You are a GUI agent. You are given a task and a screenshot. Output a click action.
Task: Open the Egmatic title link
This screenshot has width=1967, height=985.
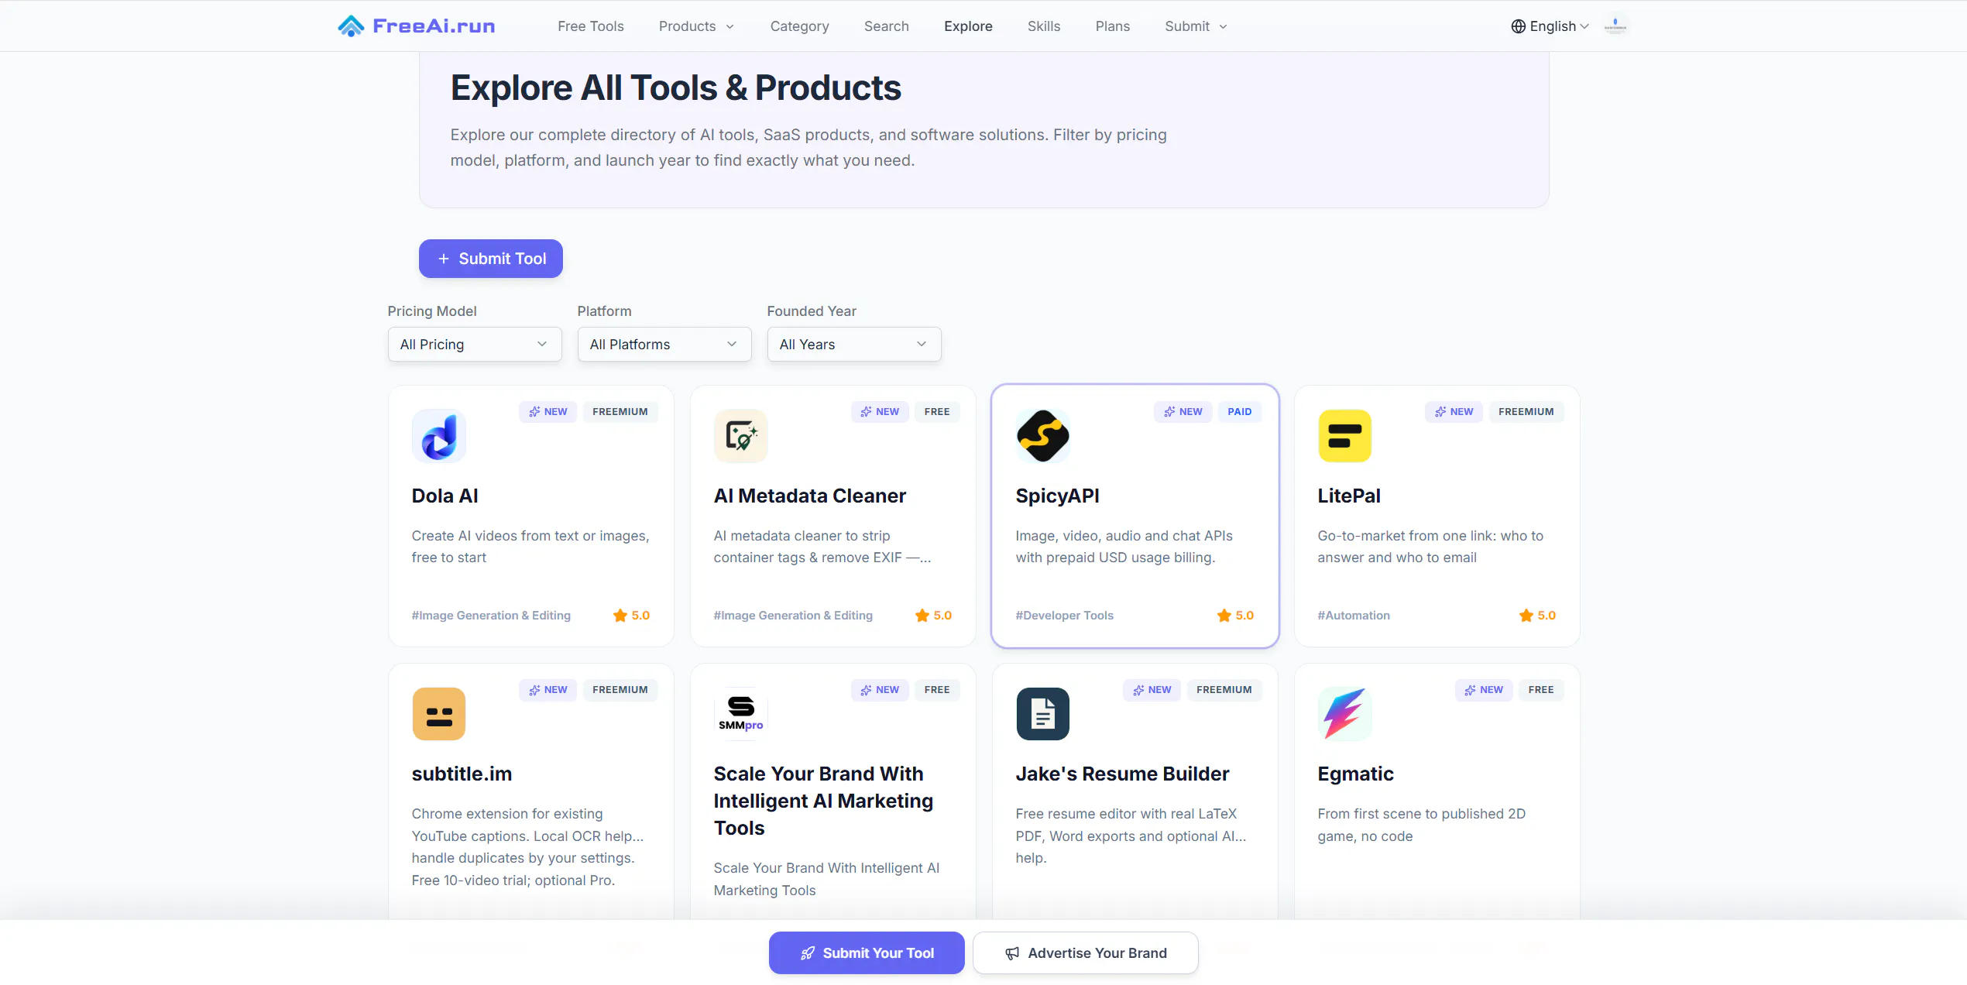pyautogui.click(x=1355, y=774)
